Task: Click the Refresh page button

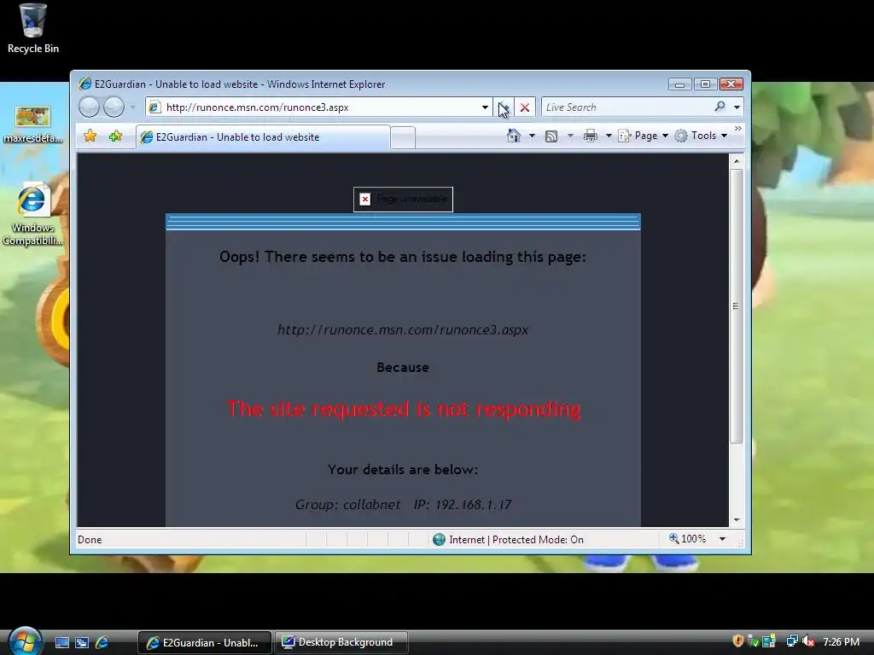Action: pos(504,107)
